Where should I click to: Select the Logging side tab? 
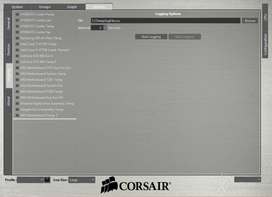click(x=9, y=75)
